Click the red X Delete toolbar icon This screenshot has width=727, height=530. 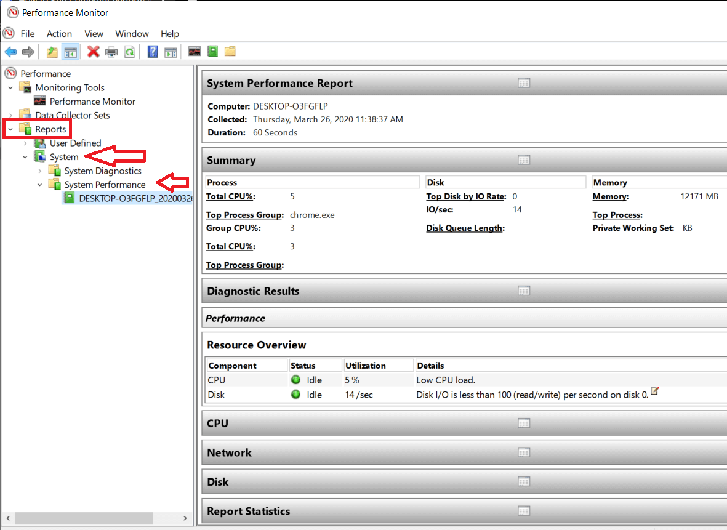click(x=94, y=52)
